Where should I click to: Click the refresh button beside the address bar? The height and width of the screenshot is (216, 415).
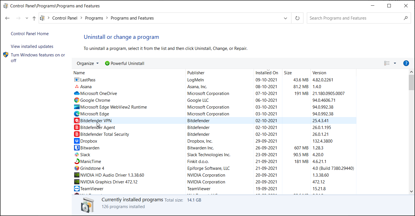point(297,18)
